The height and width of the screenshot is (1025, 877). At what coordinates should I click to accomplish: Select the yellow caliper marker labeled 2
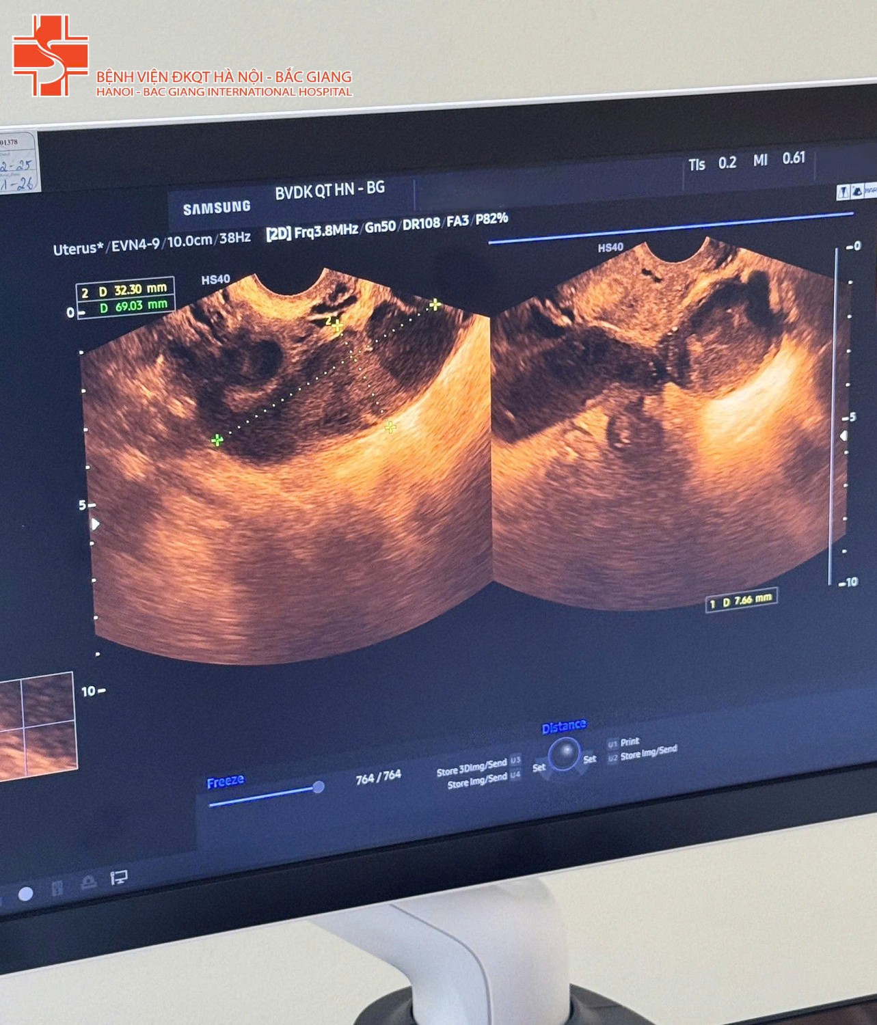[337, 326]
